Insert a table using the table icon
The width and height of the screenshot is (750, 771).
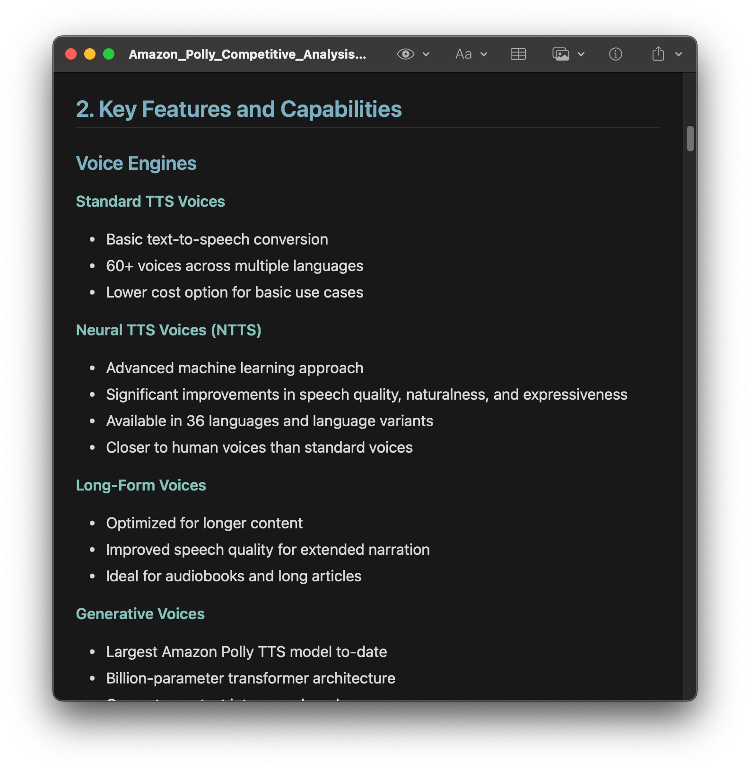[518, 54]
